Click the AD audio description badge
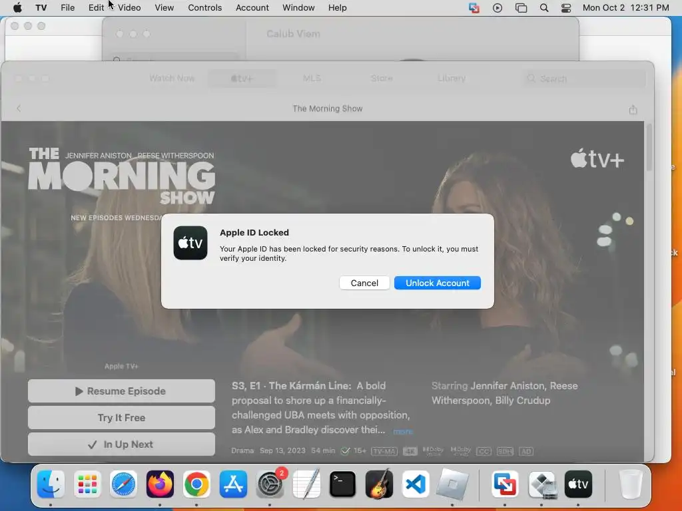This screenshot has width=682, height=511. (x=526, y=452)
